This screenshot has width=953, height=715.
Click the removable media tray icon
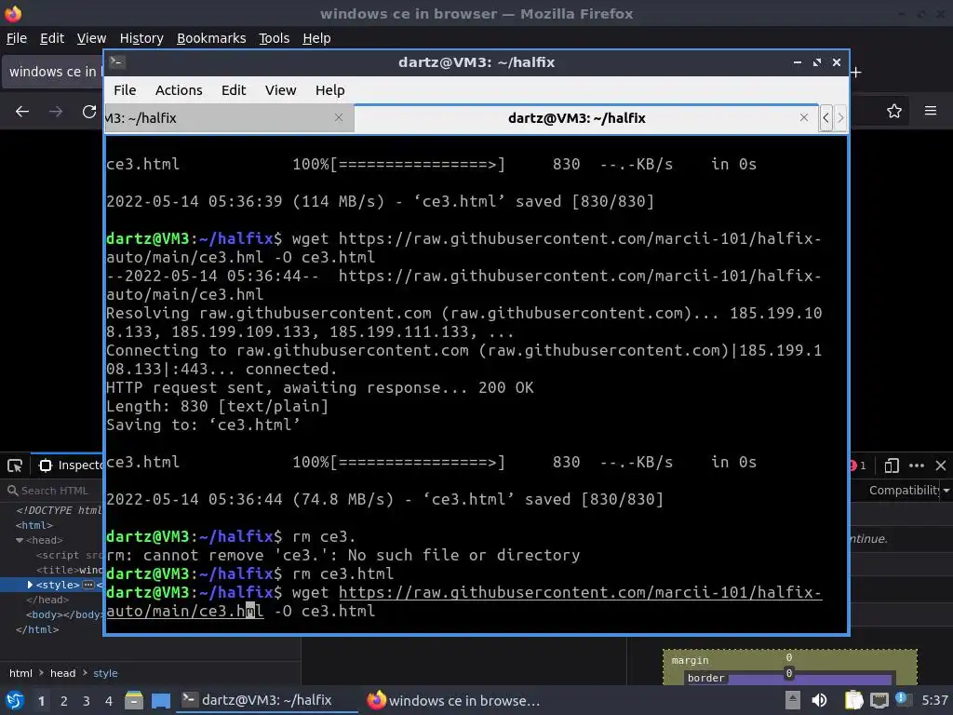[x=792, y=700]
